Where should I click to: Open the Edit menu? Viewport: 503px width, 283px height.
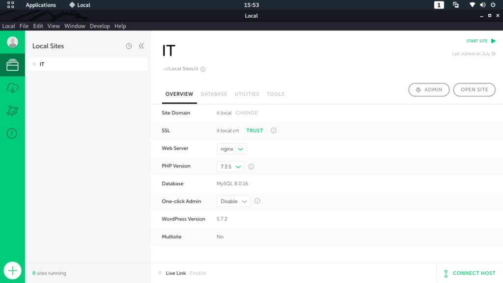coord(38,26)
